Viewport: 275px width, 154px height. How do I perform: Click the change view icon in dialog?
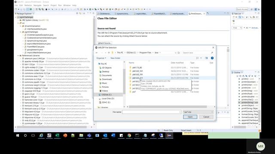pyautogui.click(x=198, y=58)
